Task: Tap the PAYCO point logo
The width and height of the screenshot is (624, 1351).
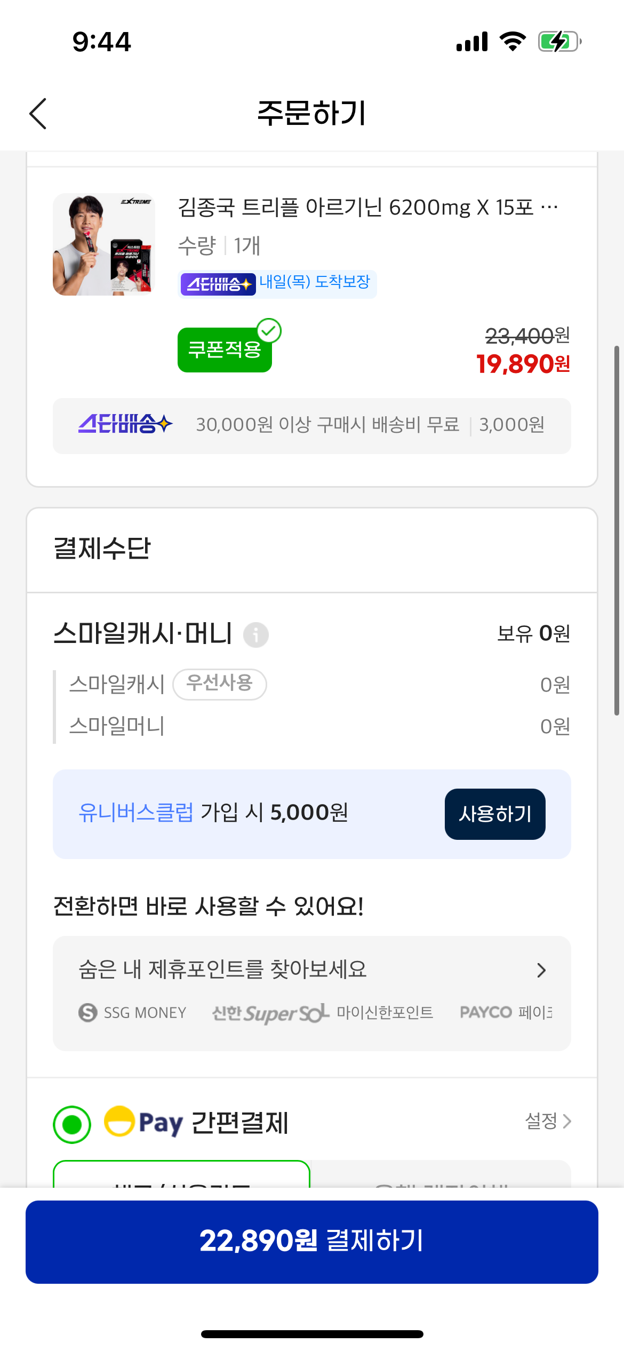Action: [x=486, y=1012]
